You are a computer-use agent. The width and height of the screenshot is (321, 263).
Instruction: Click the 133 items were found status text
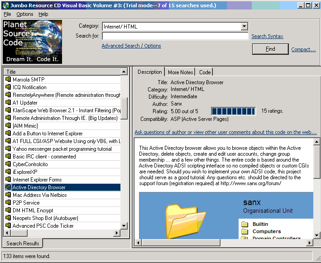(26, 256)
